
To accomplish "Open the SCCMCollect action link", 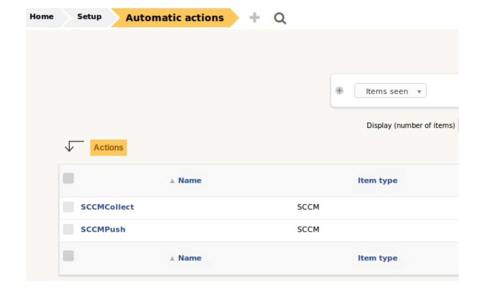I will tap(107, 207).
